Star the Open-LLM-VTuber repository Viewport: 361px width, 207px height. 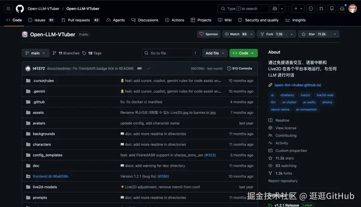pyautogui.click(x=315, y=34)
